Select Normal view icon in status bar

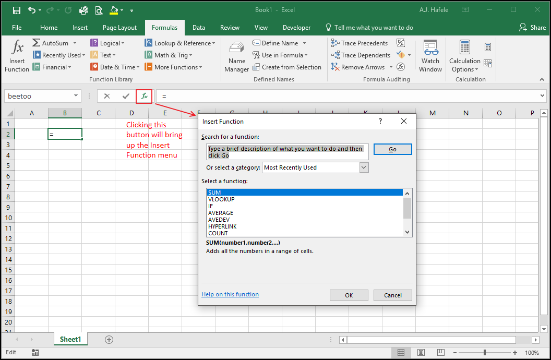click(x=401, y=352)
